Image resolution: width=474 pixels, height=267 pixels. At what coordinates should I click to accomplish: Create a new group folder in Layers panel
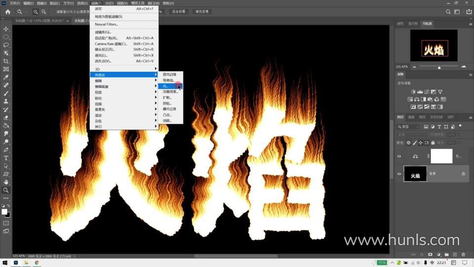click(447, 255)
